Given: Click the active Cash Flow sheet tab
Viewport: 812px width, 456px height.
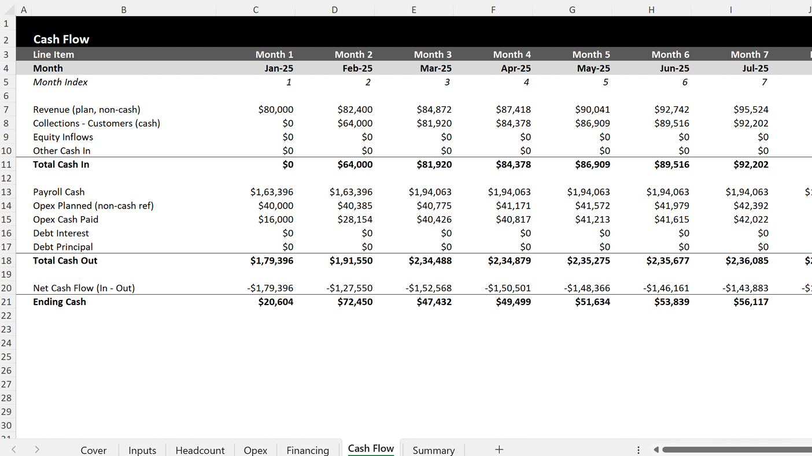Looking at the screenshot, I should 371,448.
